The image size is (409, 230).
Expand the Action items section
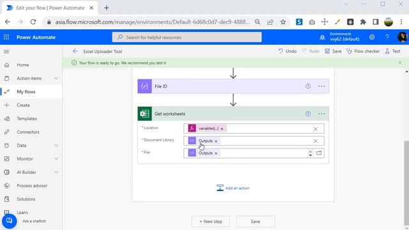[56, 79]
